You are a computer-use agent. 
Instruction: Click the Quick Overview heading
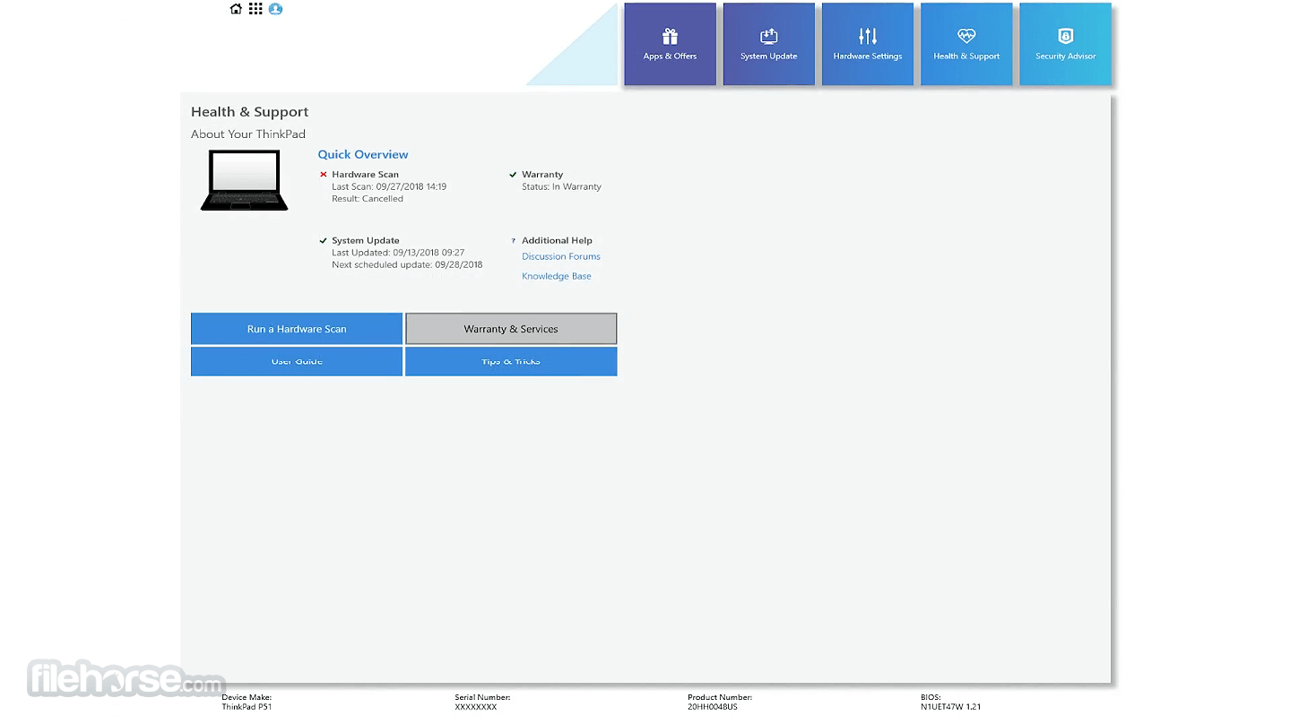[363, 154]
